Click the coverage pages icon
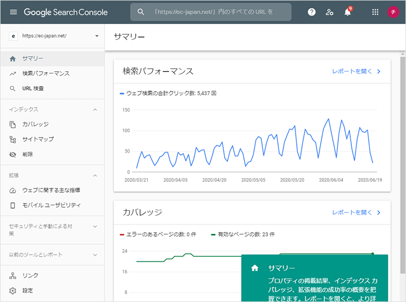 pyautogui.click(x=12, y=124)
